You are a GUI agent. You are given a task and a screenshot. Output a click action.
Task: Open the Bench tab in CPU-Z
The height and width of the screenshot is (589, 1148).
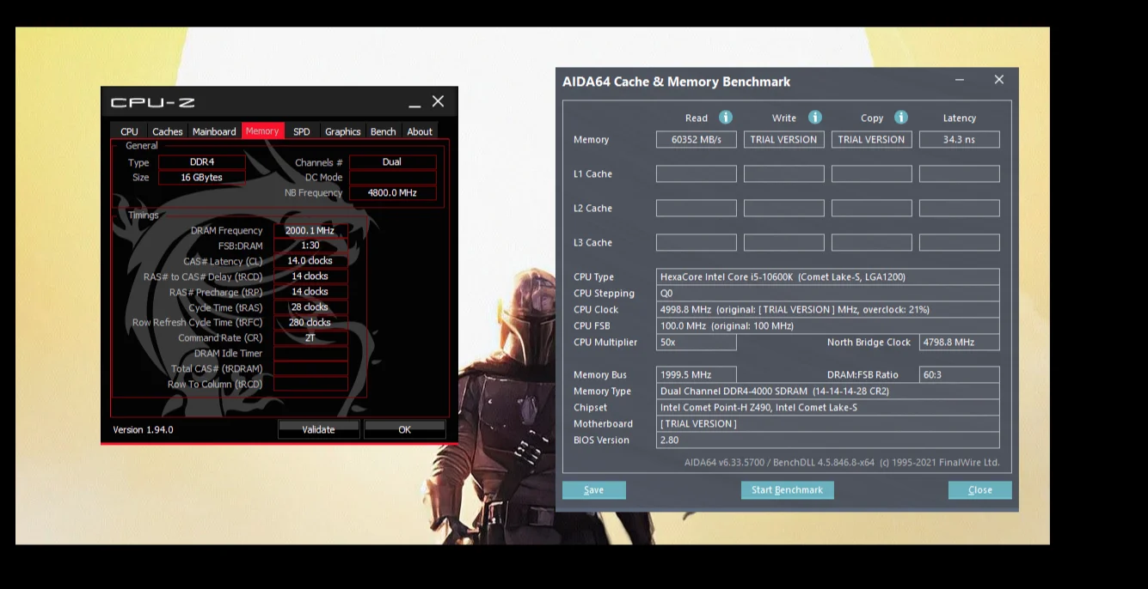click(x=383, y=131)
